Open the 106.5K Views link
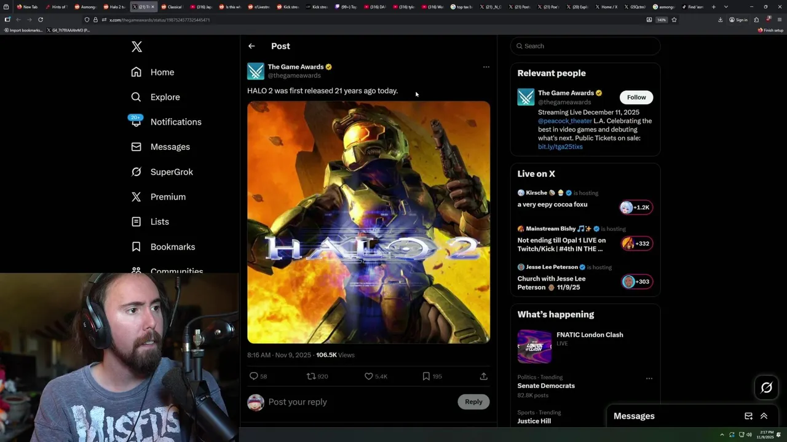Image resolution: width=787 pixels, height=442 pixels. pos(336,355)
